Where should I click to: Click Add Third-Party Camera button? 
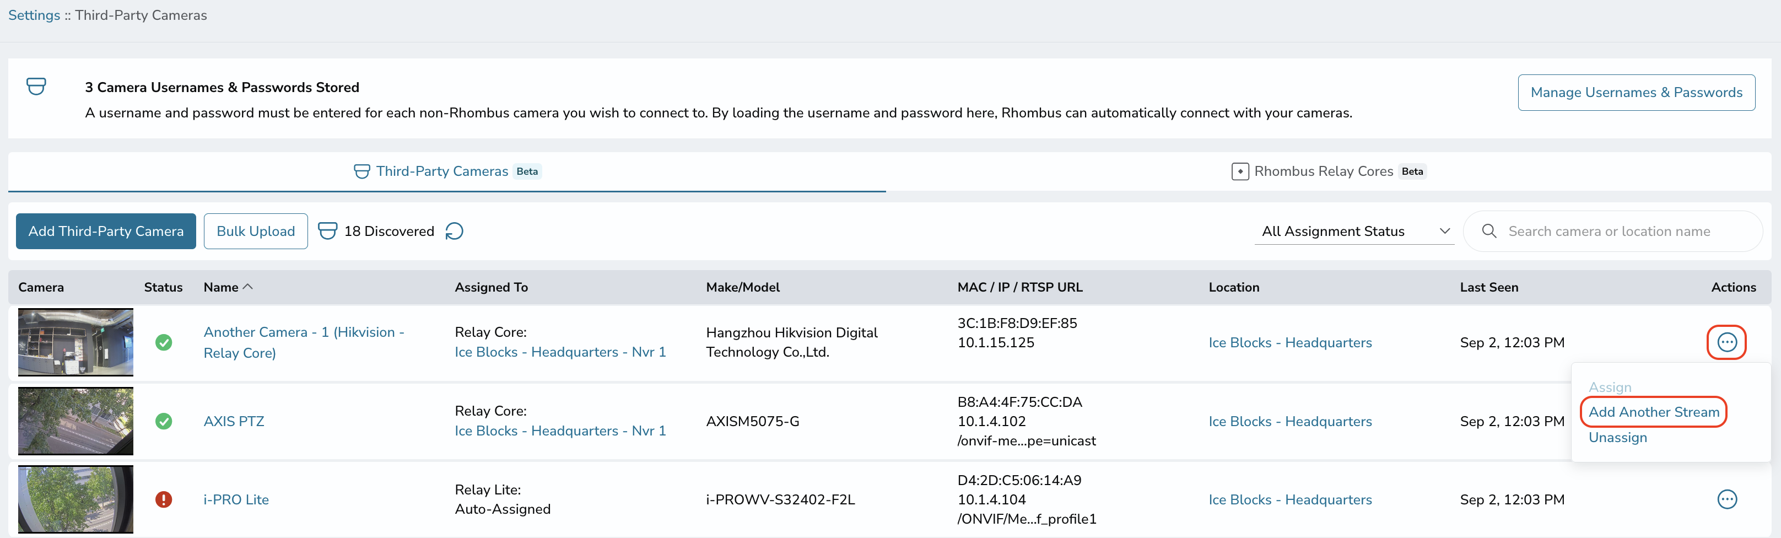pos(106,231)
